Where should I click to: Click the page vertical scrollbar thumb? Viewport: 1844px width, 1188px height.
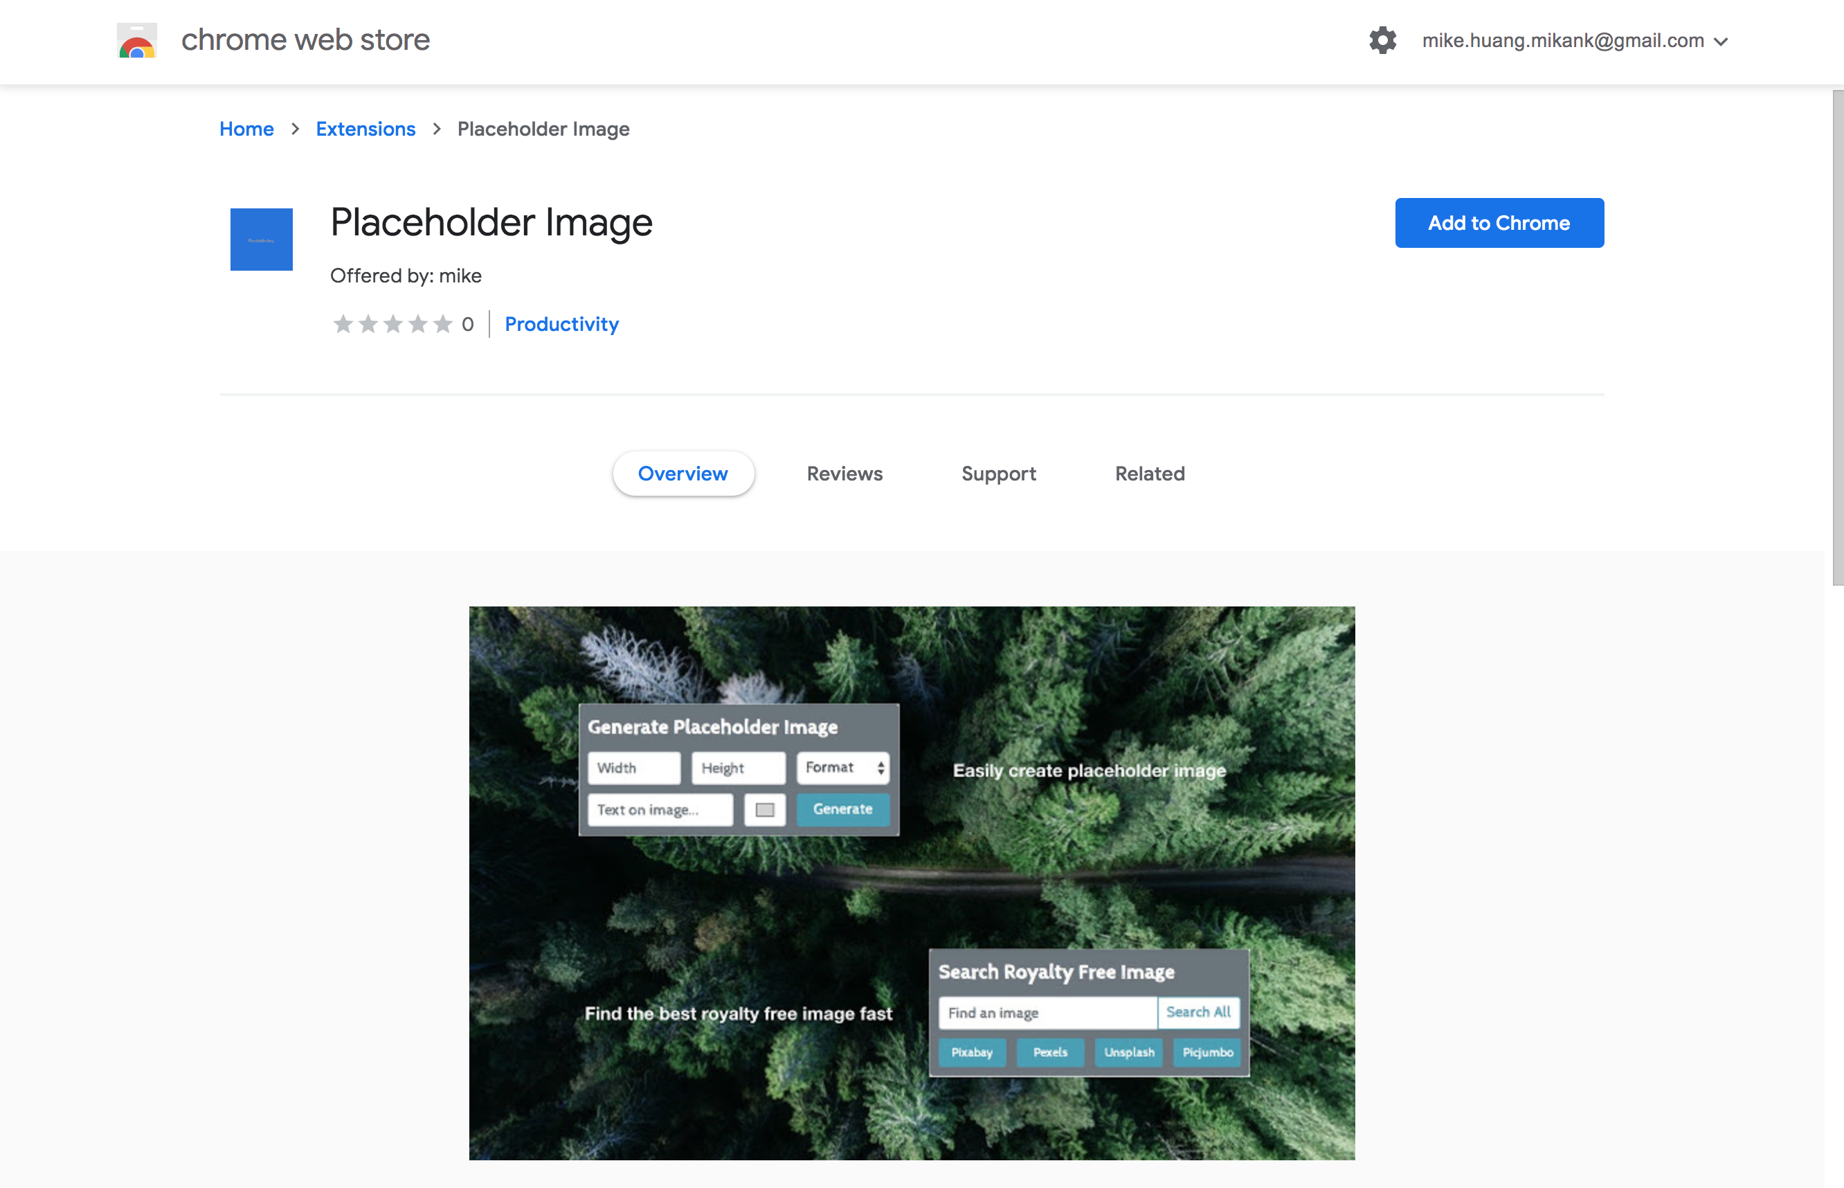(x=1837, y=338)
